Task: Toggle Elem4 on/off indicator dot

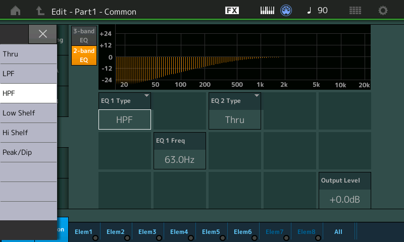Action: pos(191,238)
